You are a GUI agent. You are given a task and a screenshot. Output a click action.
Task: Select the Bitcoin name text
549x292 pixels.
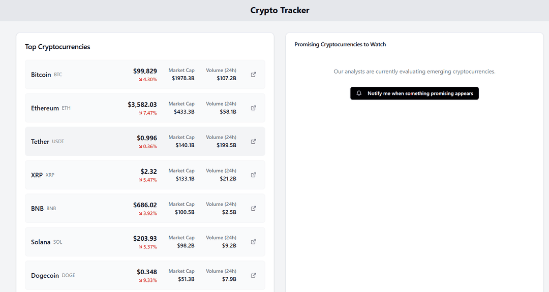[41, 75]
